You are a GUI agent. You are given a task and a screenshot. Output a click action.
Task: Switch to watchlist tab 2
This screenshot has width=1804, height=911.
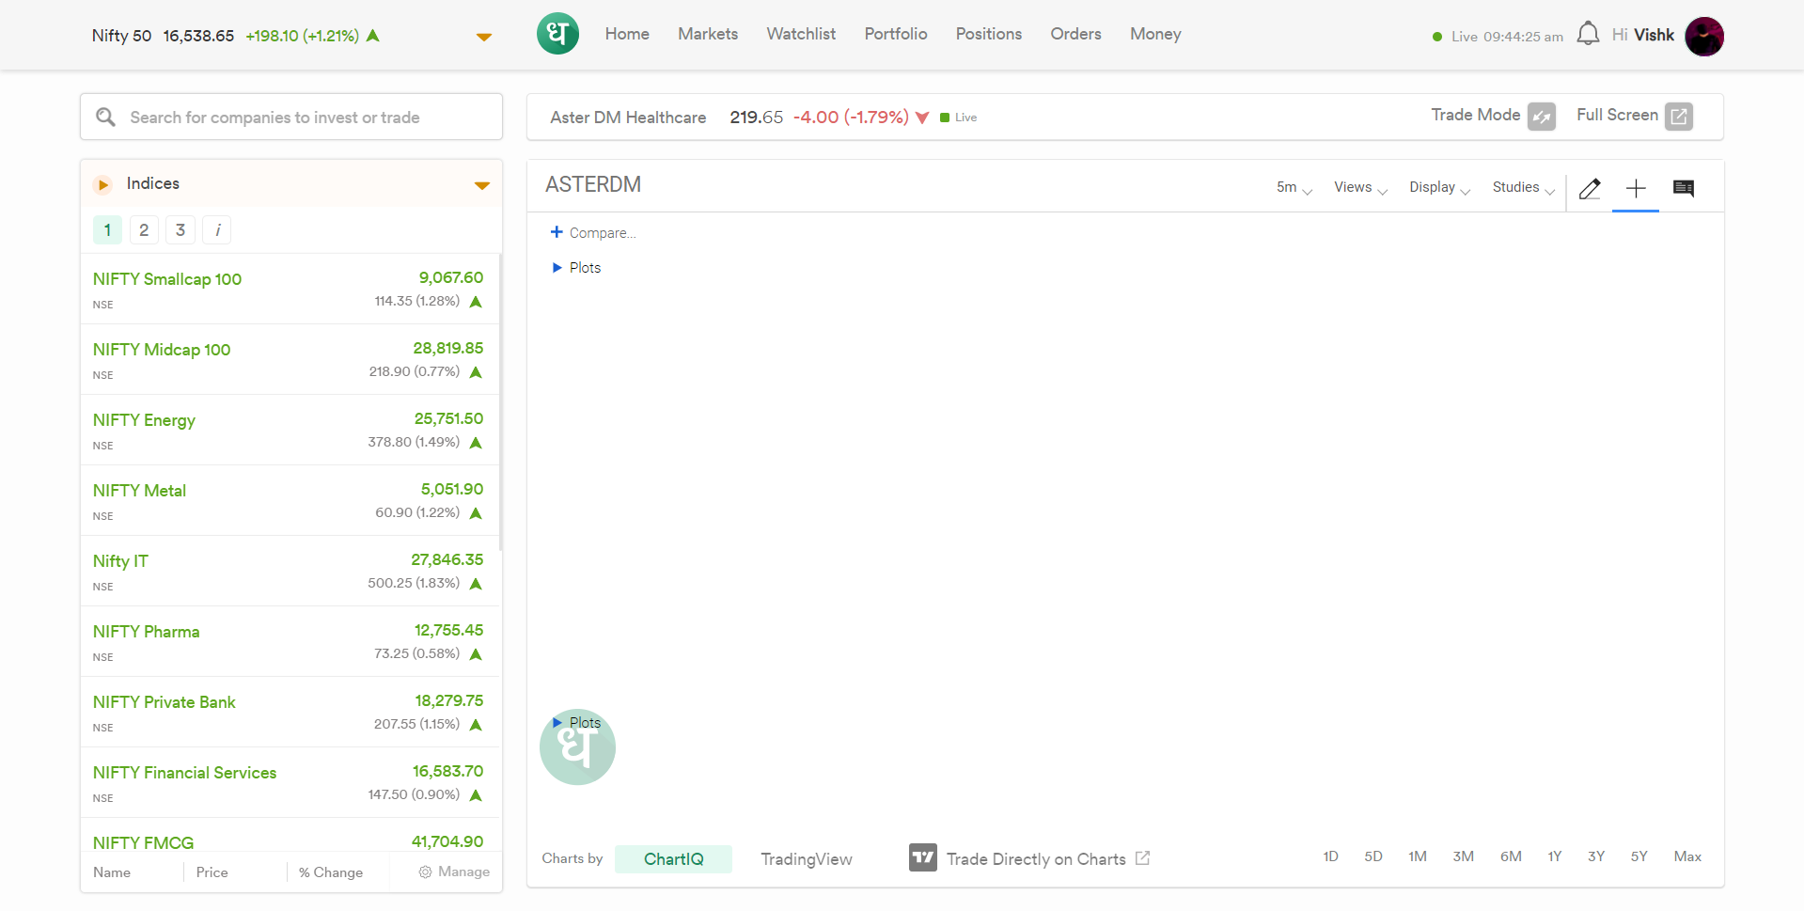[144, 230]
